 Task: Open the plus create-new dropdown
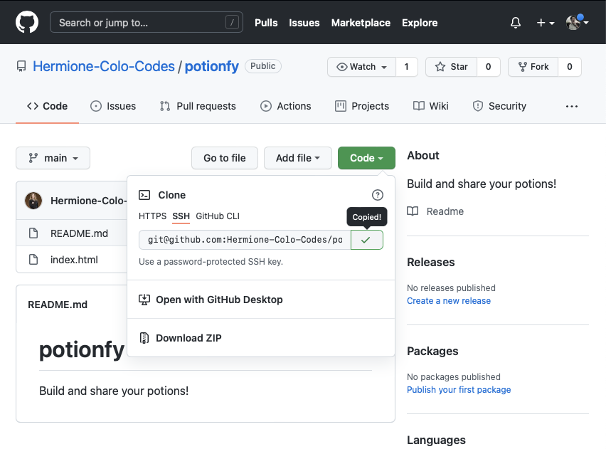pos(545,23)
